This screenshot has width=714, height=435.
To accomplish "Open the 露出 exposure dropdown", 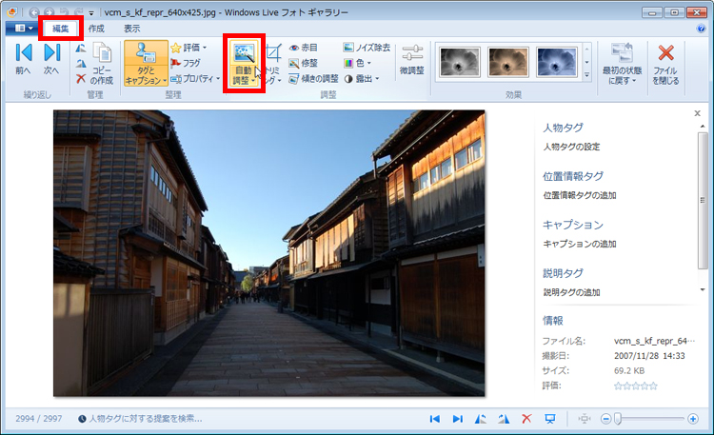I will 362,78.
